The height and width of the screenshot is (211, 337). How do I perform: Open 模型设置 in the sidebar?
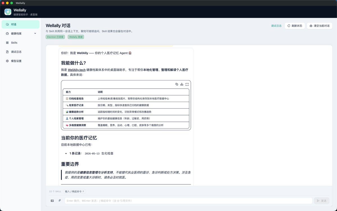(x=21, y=61)
